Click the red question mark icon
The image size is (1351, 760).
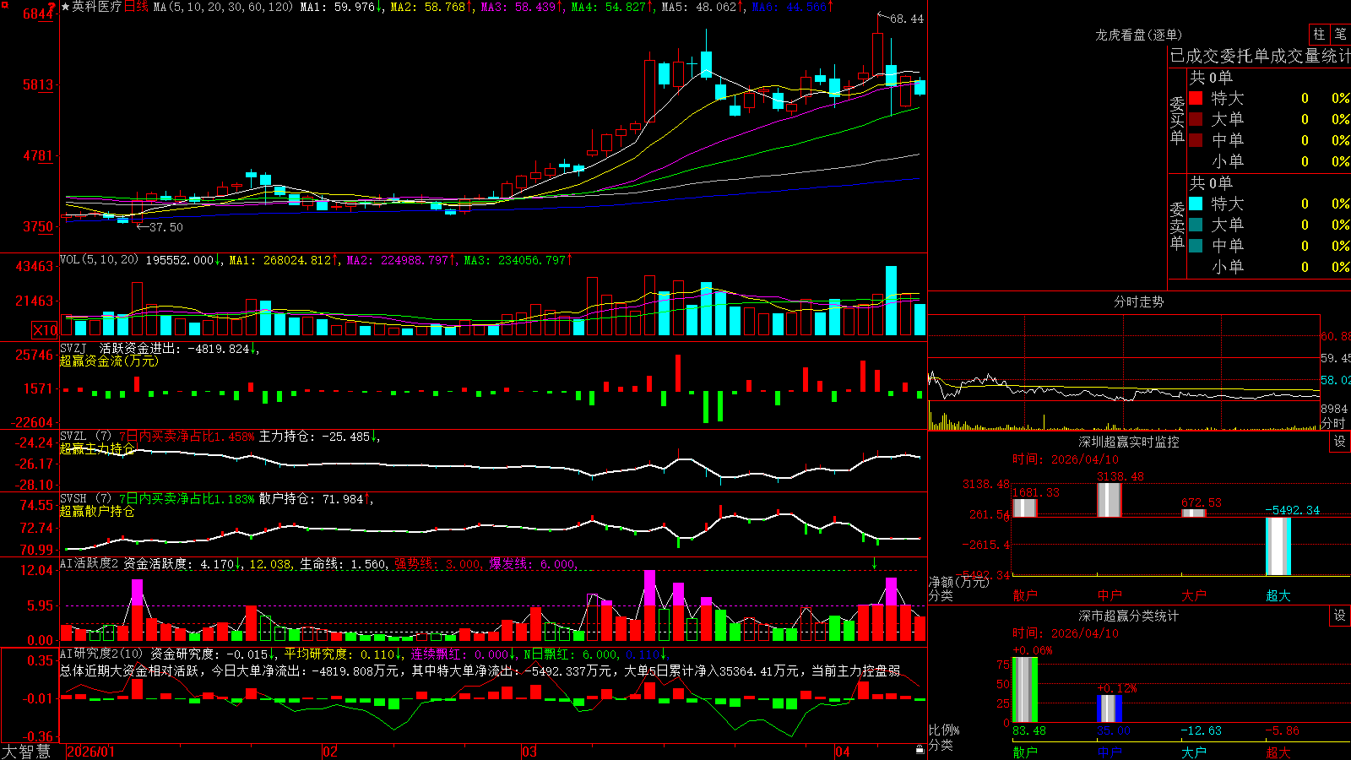pos(52,6)
